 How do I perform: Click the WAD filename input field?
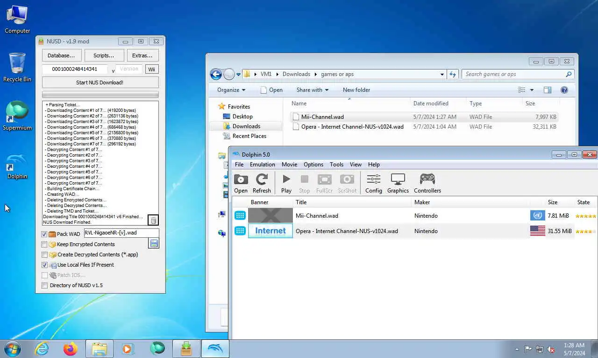pyautogui.click(x=121, y=233)
